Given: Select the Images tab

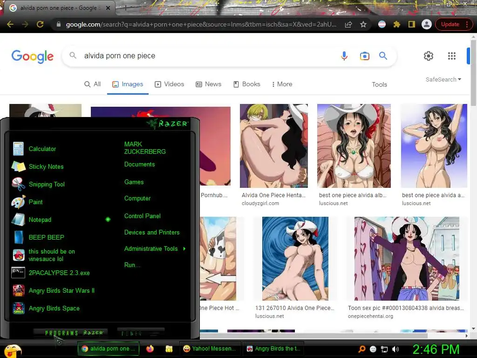Looking at the screenshot, I should (128, 84).
